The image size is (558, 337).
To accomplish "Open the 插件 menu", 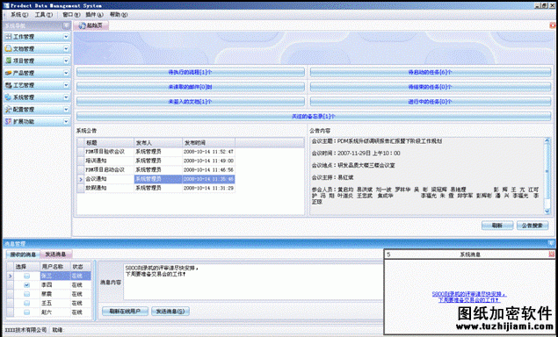I will pyautogui.click(x=94, y=15).
